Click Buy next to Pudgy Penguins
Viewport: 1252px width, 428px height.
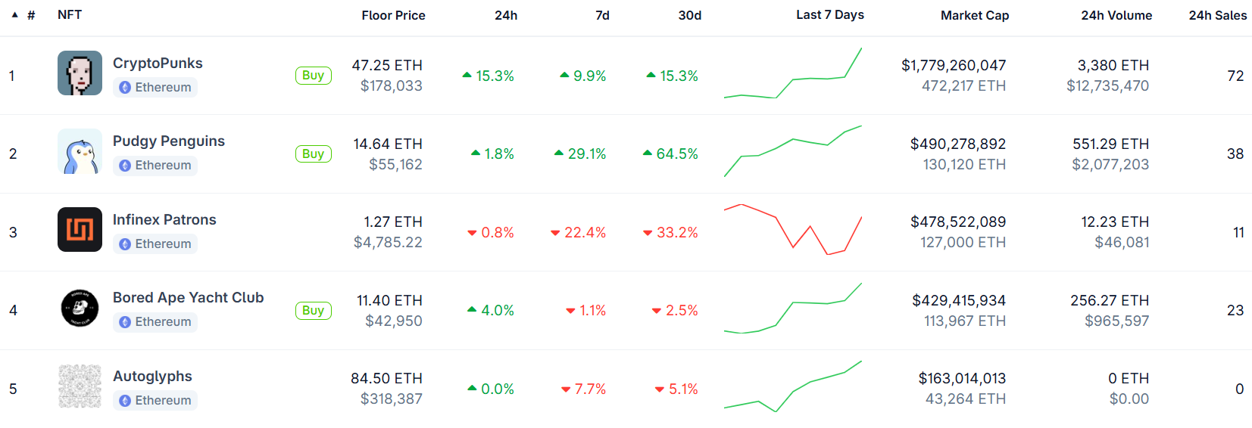[313, 154]
